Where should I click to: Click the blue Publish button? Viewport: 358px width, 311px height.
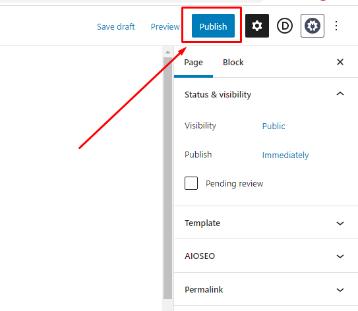(x=213, y=26)
